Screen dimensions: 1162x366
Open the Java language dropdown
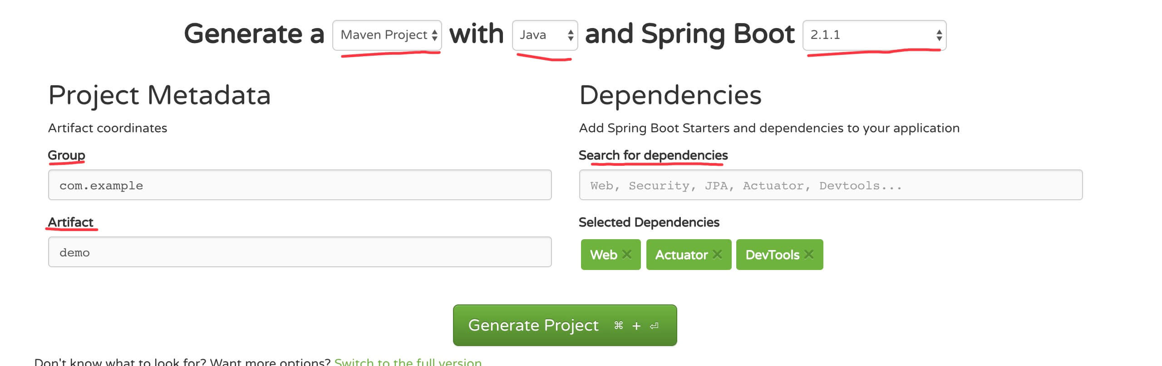pyautogui.click(x=545, y=35)
